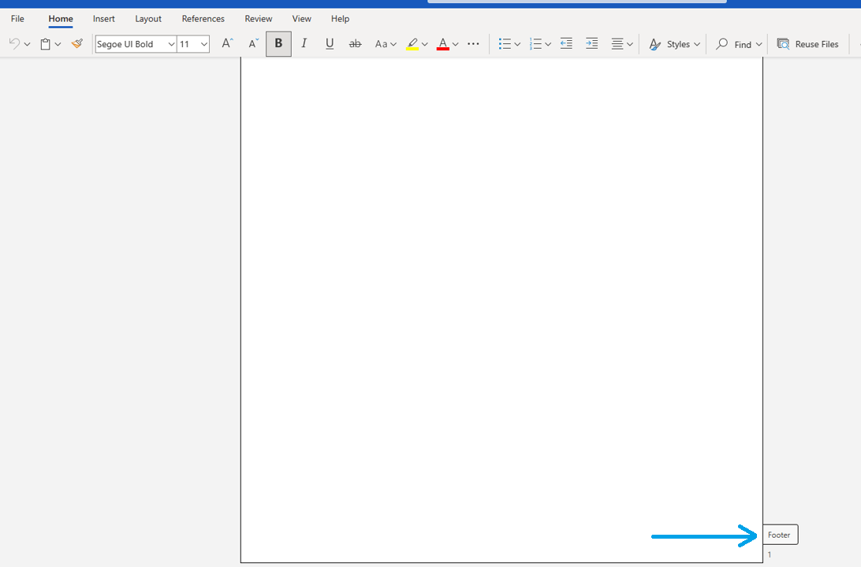Expand the Paste options arrow
Screen dimensions: 861x567
[x=58, y=44]
